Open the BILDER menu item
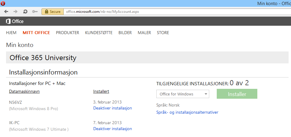This screenshot has width=291, height=137. coord(125,33)
